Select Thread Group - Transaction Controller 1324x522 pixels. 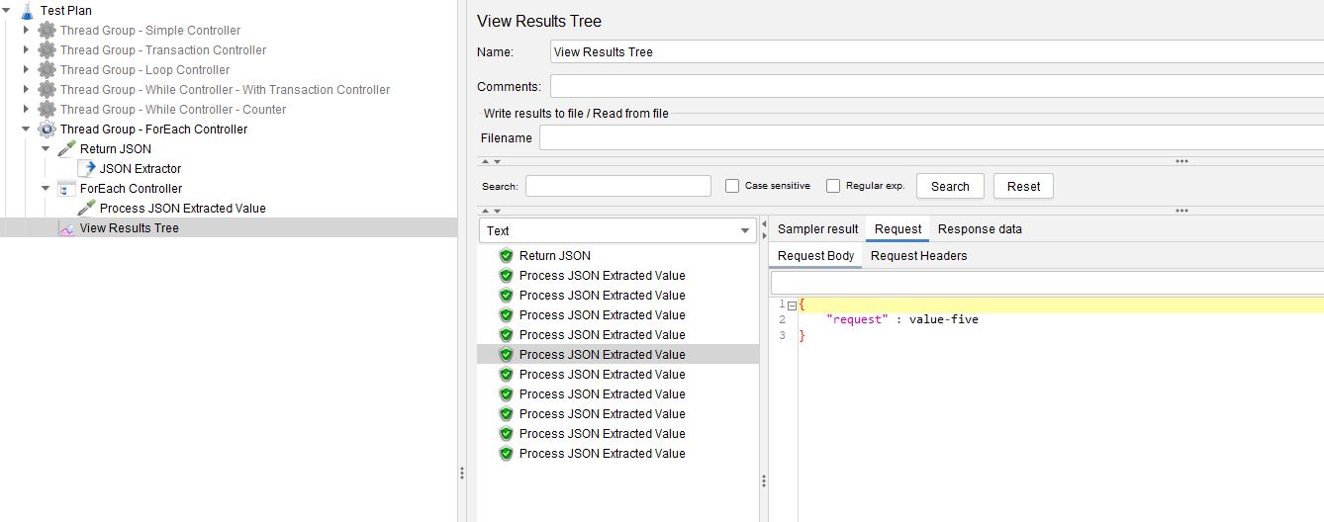click(163, 50)
